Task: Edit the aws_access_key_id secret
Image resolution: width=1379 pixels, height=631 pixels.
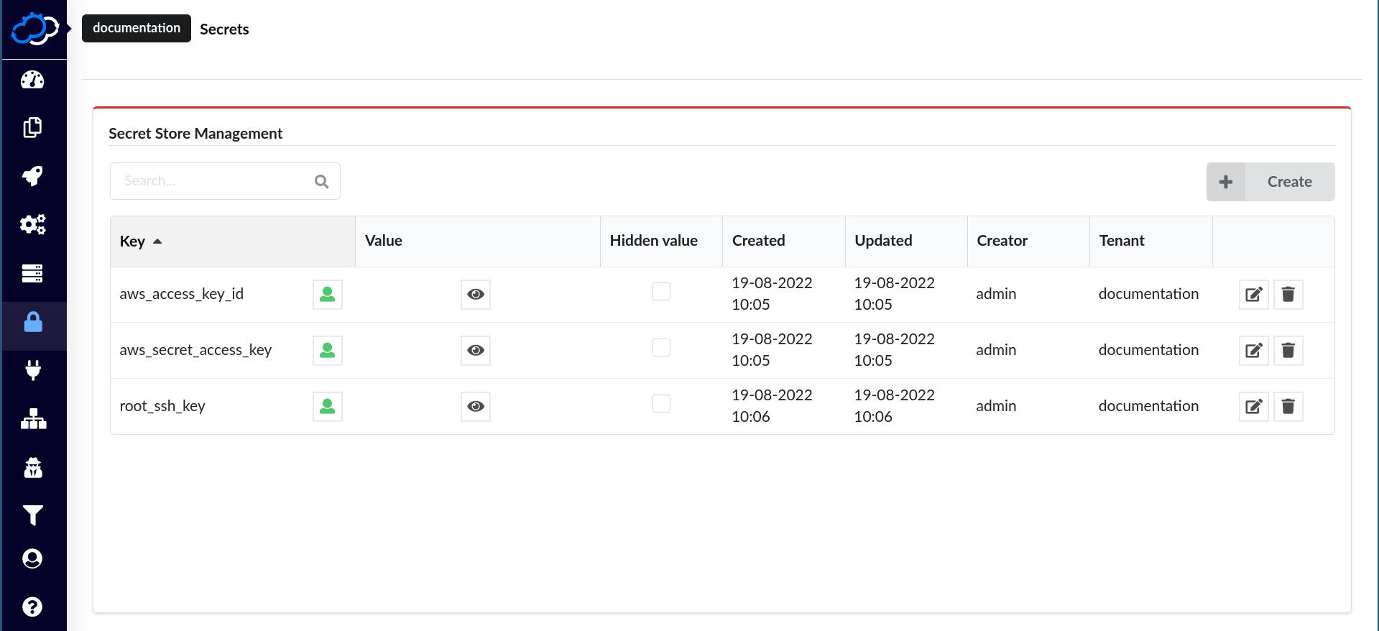Action: click(1254, 295)
